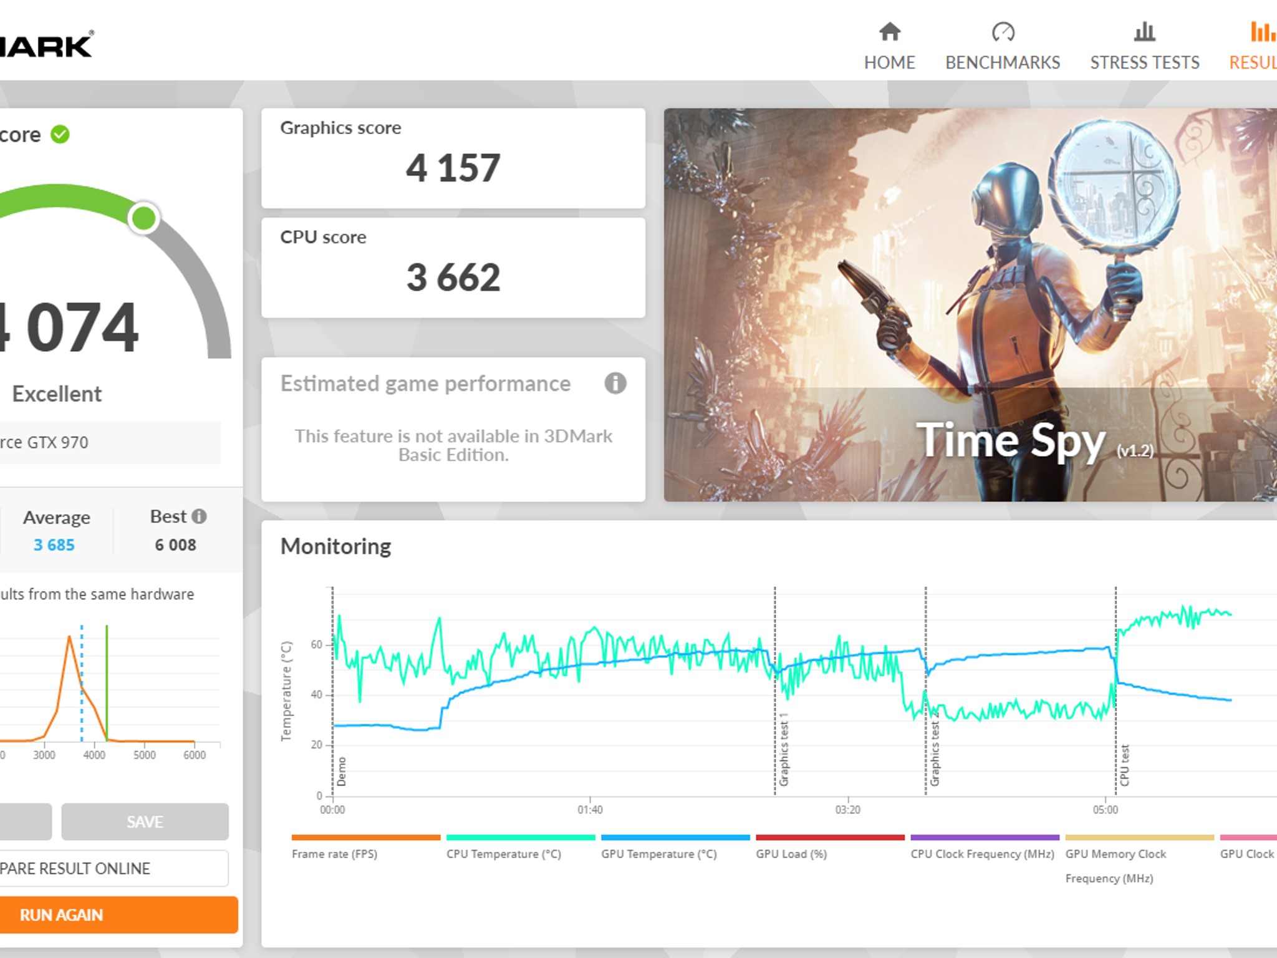Open the BENCHMARKS tab
Screen dimensions: 1277x958
point(1003,62)
